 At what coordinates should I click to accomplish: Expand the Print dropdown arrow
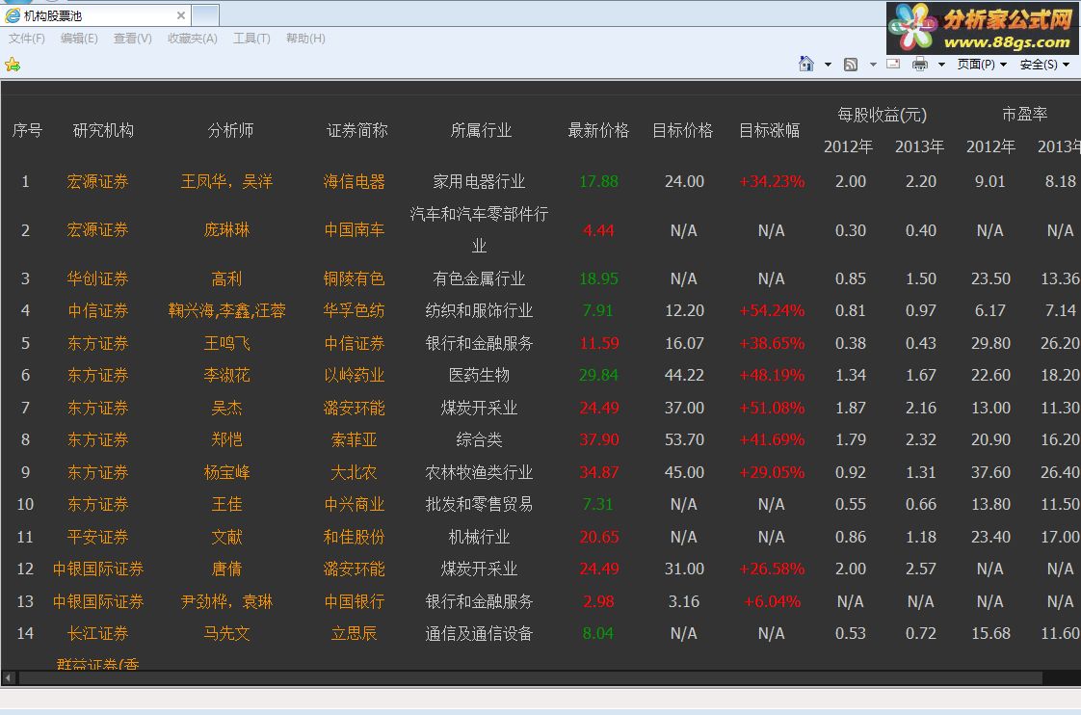941,65
